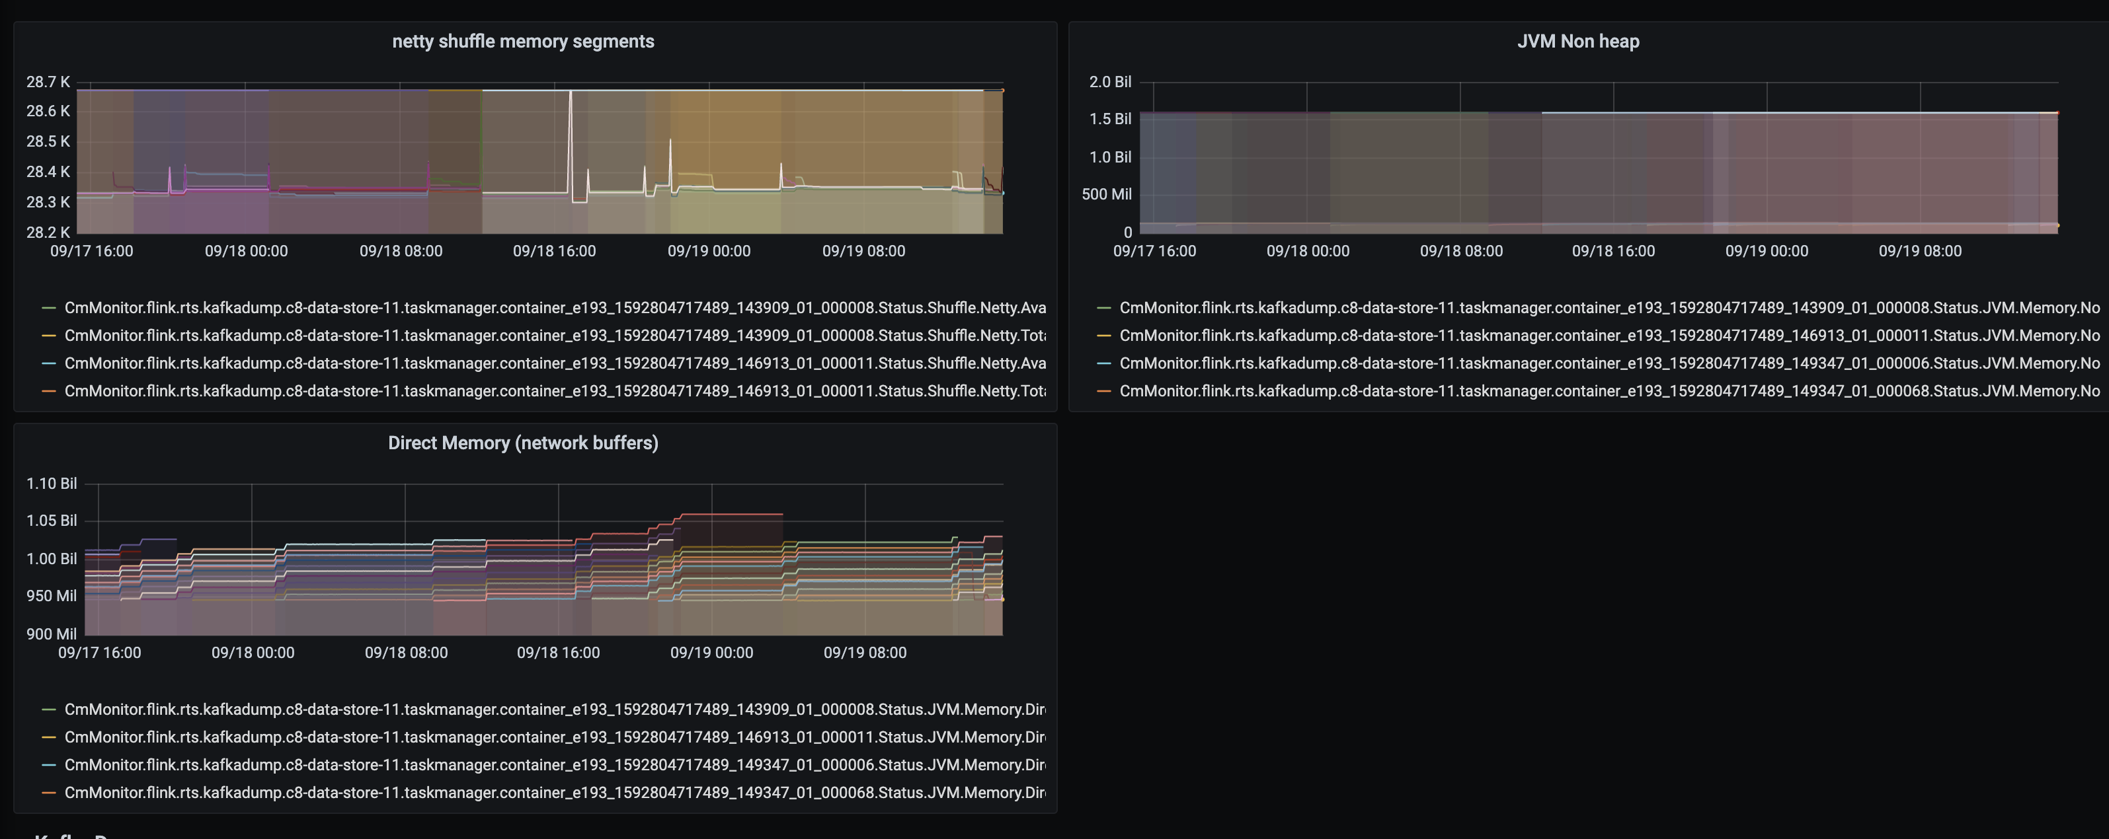Screen dimensions: 2109x839
Task: Select JVM Non heap legend entry container 143909_01_000008
Action: (1609, 309)
